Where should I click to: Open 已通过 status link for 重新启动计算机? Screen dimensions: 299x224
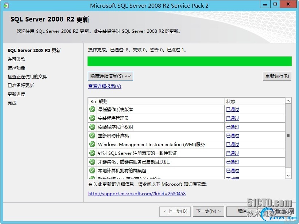[232, 136]
